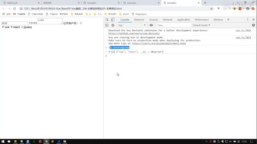This screenshot has height=144, width=257.
Task: Show more DevTools tabs chevron
Action: pos(228,20)
